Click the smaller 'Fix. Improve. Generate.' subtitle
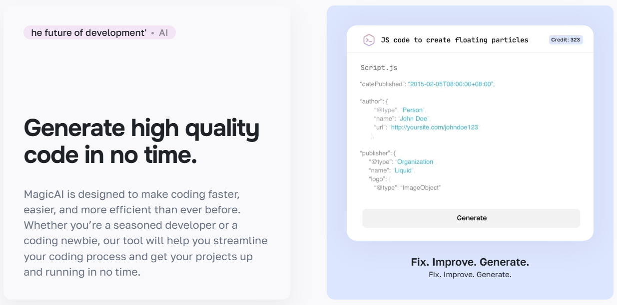The width and height of the screenshot is (617, 305). click(x=470, y=275)
